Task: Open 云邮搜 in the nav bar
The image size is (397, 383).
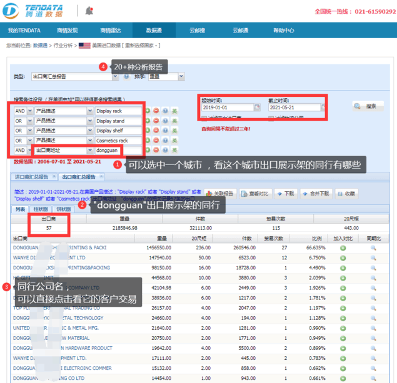Action: (197, 31)
